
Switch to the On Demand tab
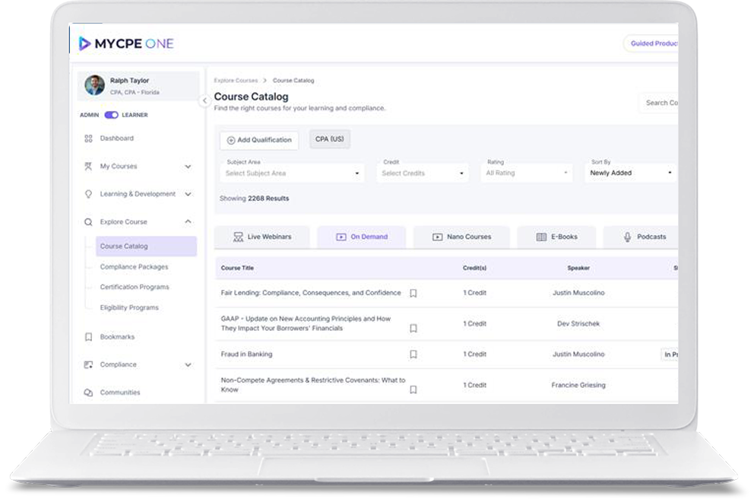[362, 237]
